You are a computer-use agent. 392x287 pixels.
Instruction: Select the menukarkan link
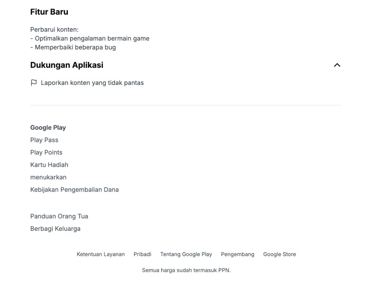48,177
